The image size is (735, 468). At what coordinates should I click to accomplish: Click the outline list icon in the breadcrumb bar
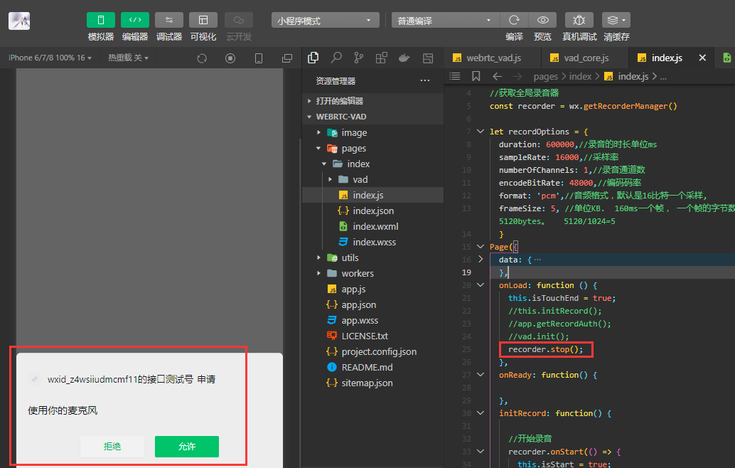click(455, 76)
